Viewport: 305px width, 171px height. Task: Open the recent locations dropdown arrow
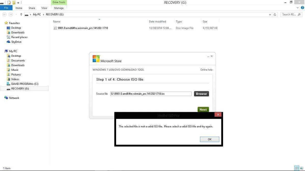tap(16, 14)
